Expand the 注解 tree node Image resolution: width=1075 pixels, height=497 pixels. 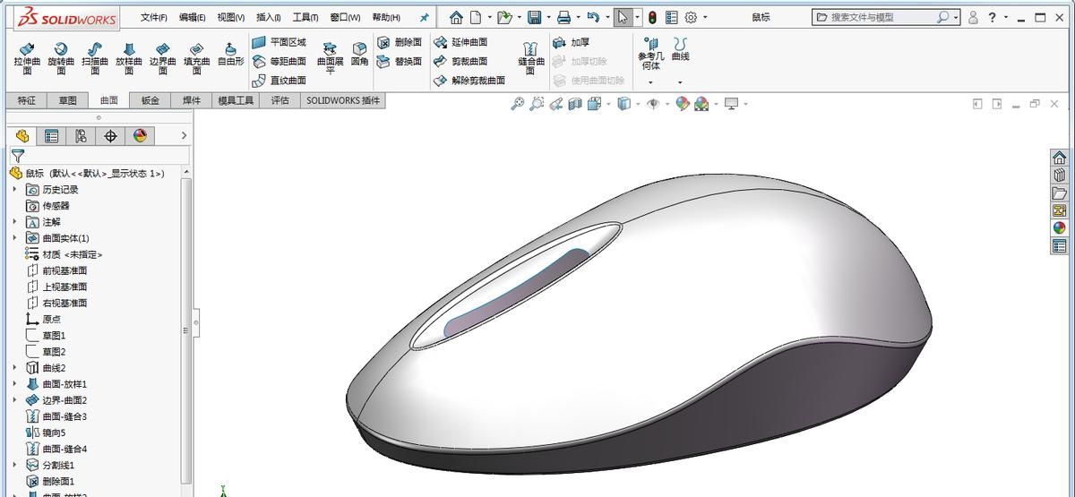click(x=14, y=221)
